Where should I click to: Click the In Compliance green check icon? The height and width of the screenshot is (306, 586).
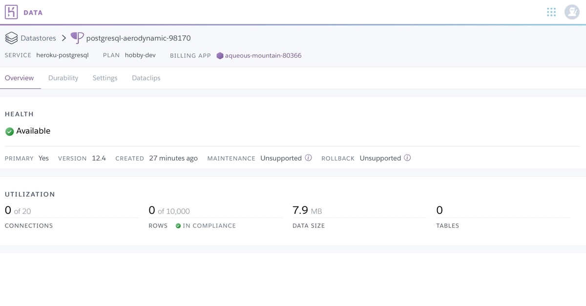(x=178, y=226)
